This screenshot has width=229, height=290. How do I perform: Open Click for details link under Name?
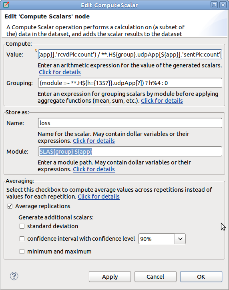[94, 141]
